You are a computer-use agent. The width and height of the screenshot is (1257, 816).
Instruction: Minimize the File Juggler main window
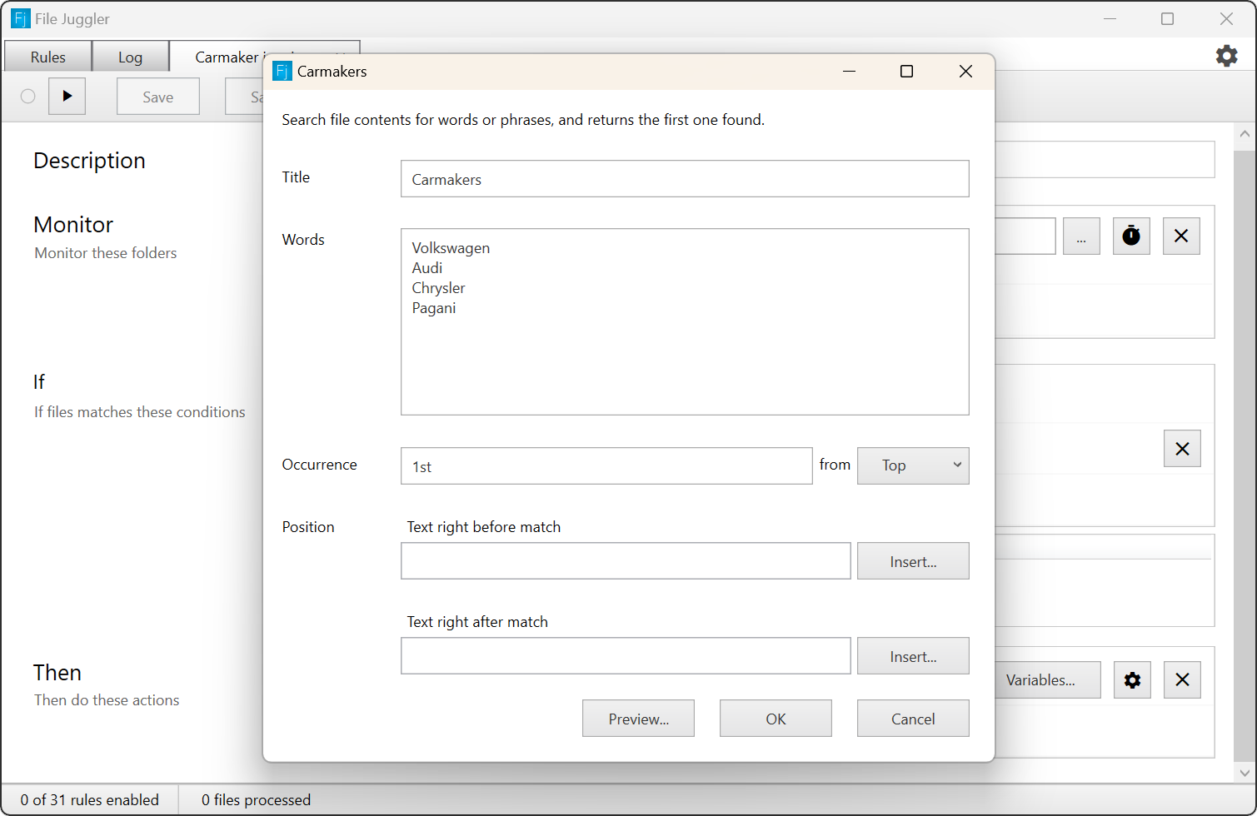click(x=1110, y=18)
